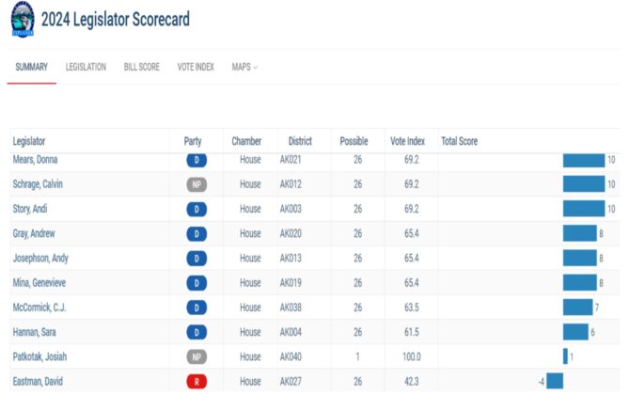Click the D party badge for Mears, Donna
The image size is (630, 395).
pyautogui.click(x=197, y=160)
